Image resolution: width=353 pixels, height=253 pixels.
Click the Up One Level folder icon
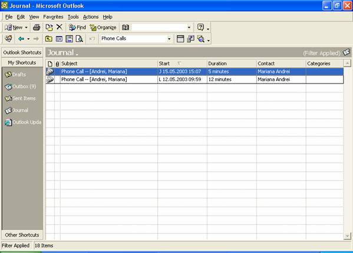click(49, 39)
